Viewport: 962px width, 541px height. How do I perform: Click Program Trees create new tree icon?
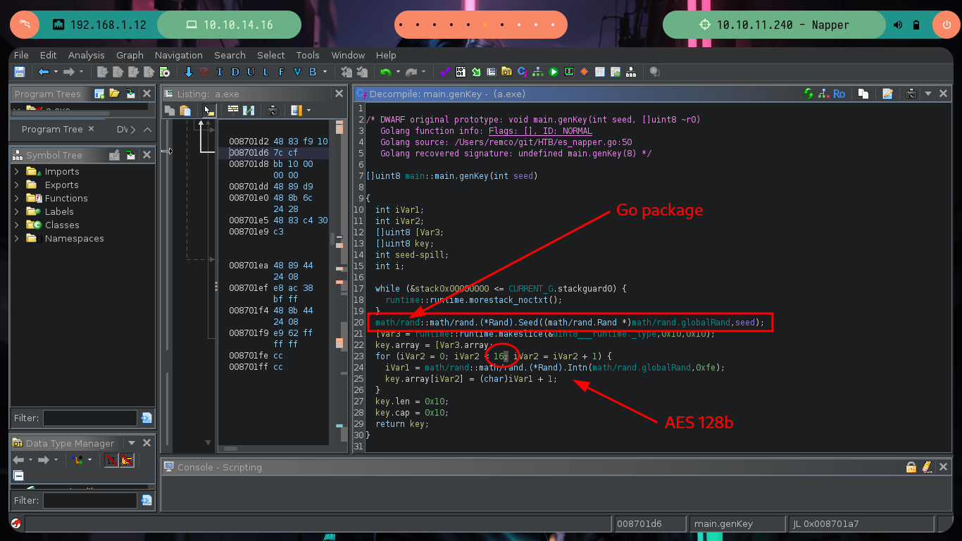click(99, 94)
